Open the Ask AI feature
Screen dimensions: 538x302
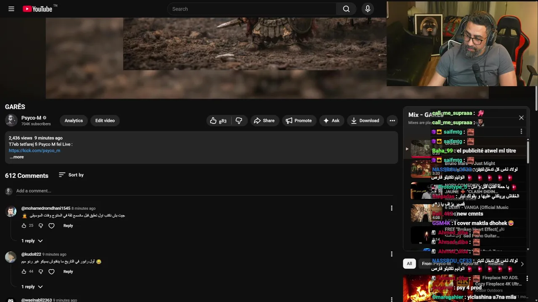331,121
